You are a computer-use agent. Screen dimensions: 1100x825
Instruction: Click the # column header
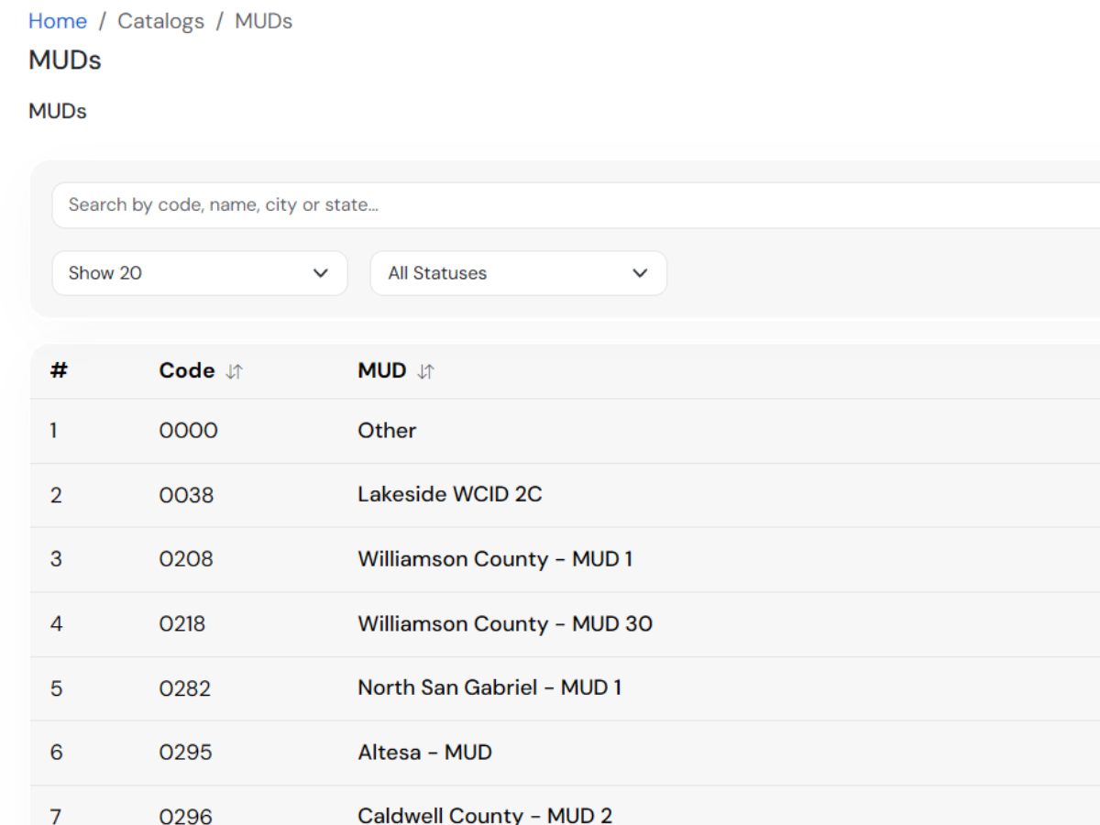pyautogui.click(x=59, y=370)
